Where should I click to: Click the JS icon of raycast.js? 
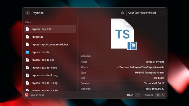tap(27, 37)
